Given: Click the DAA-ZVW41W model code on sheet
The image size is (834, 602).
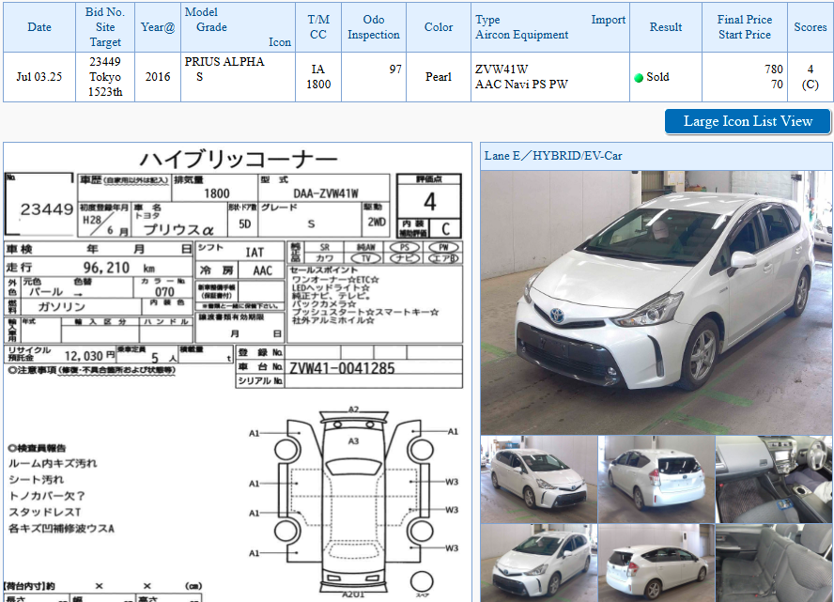Looking at the screenshot, I should pos(326,193).
